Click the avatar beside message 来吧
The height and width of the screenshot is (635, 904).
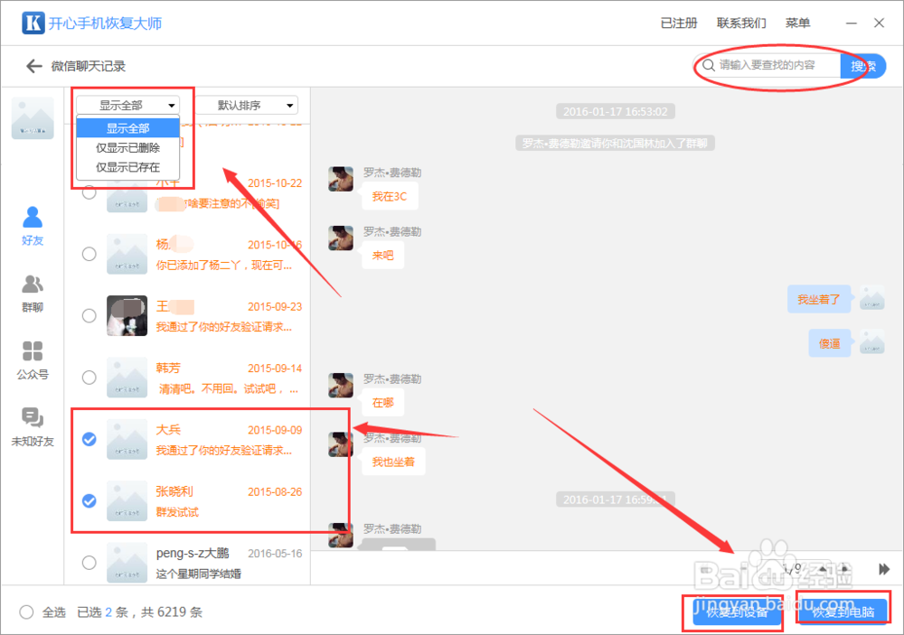(341, 238)
